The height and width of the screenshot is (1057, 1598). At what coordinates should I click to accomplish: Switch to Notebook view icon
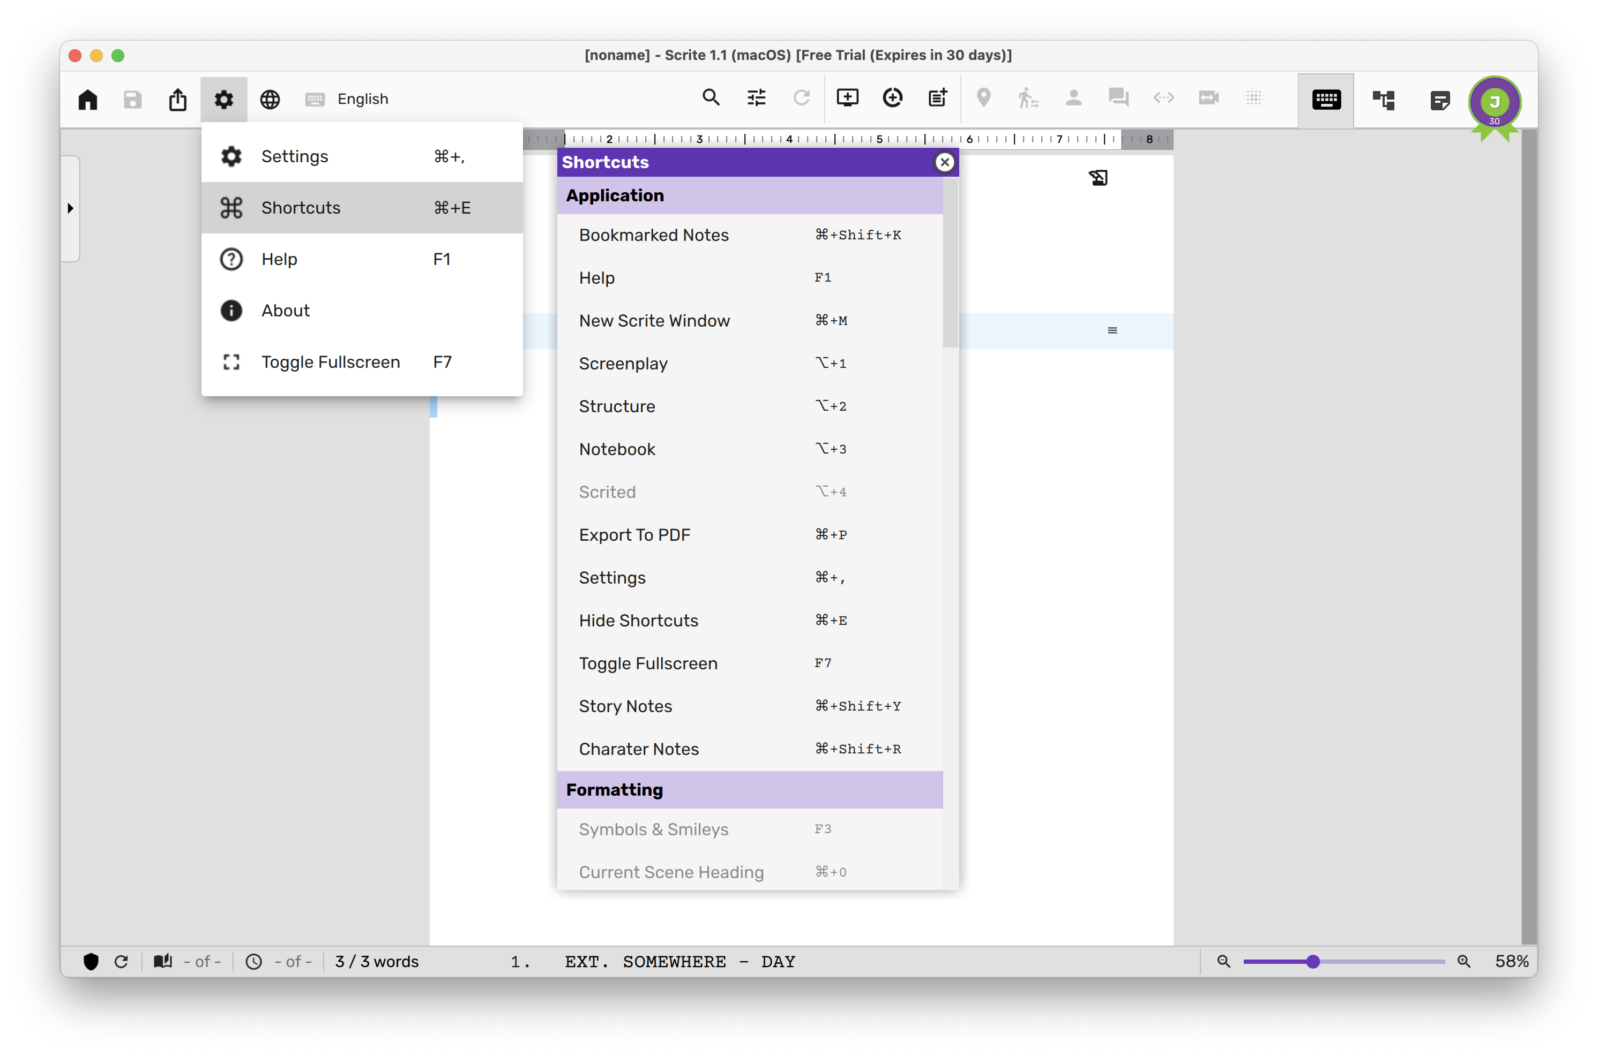(1439, 101)
